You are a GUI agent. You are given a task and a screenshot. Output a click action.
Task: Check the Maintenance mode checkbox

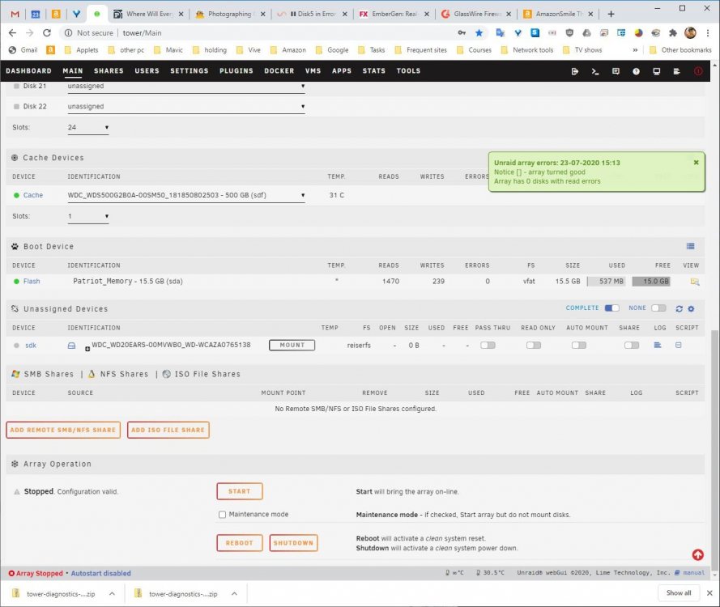[222, 514]
